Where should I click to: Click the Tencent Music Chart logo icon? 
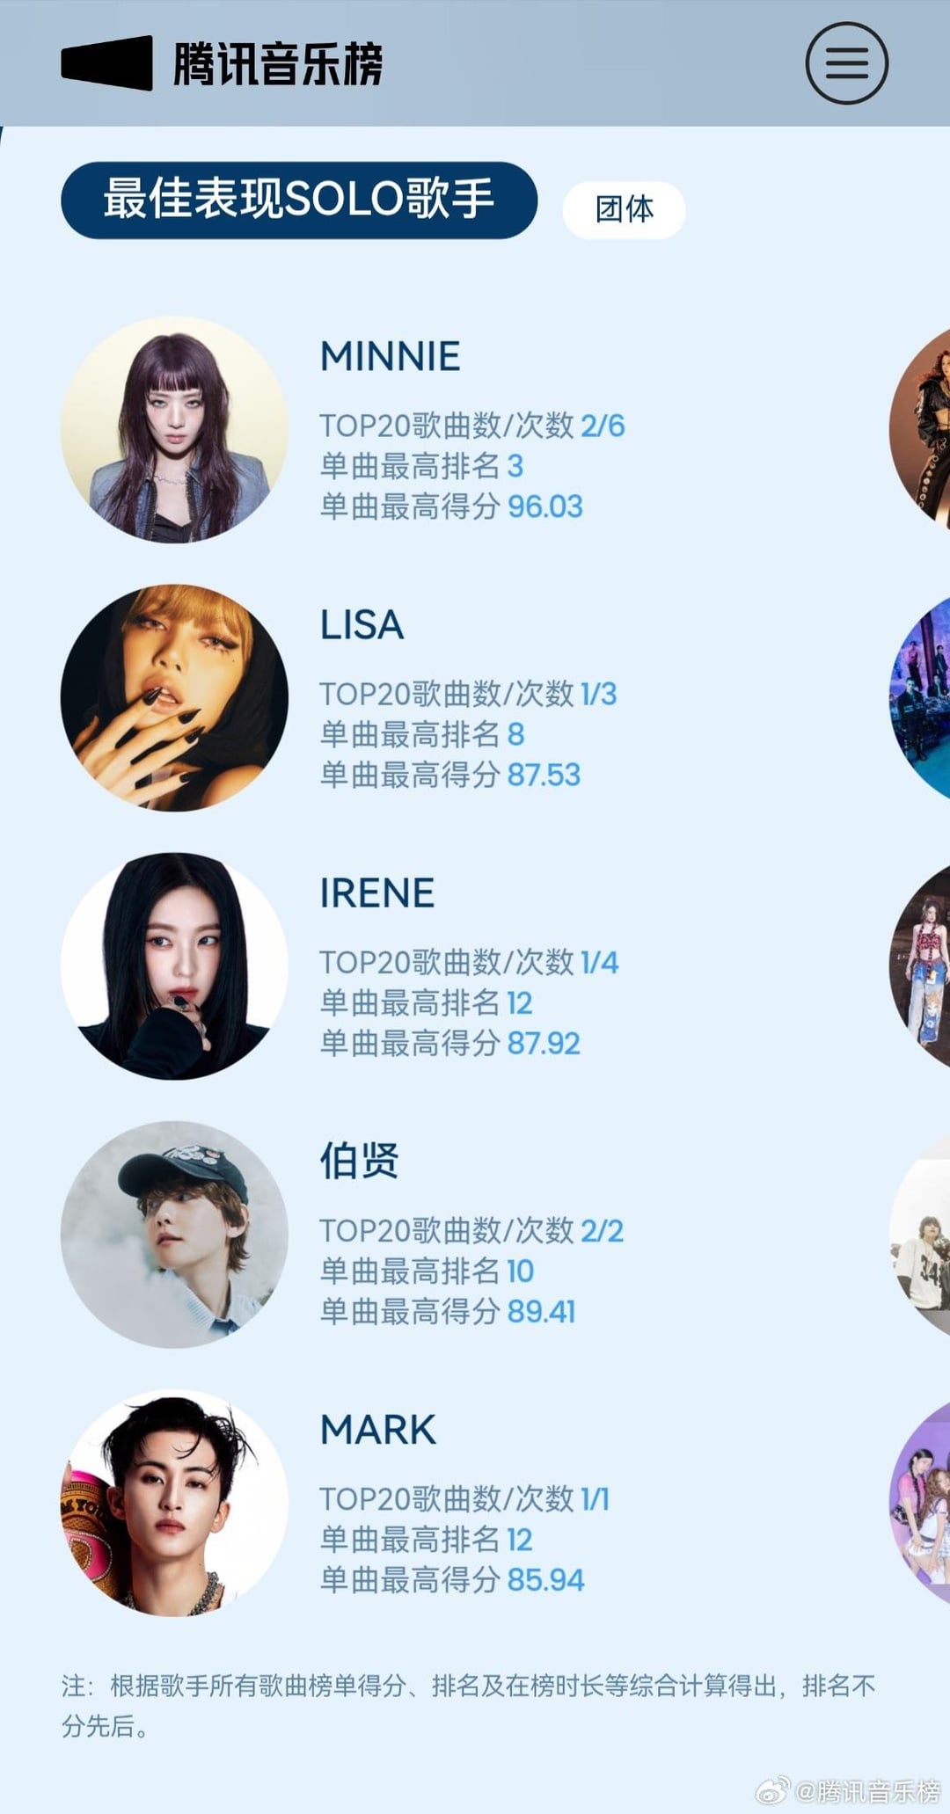[106, 63]
